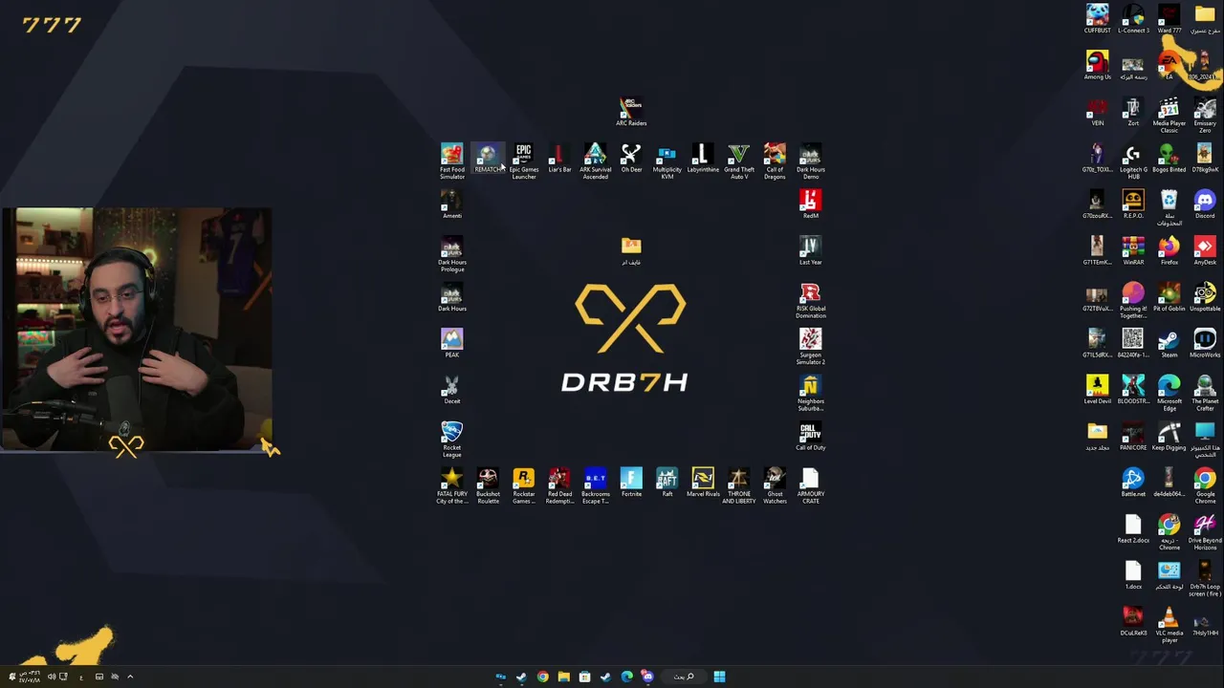Image resolution: width=1224 pixels, height=688 pixels.
Task: Select the Dark Hours Prologue icon
Action: pyautogui.click(x=452, y=254)
